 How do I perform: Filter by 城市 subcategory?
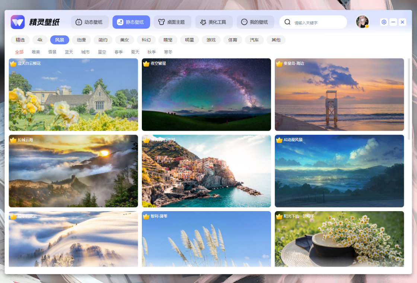85,52
